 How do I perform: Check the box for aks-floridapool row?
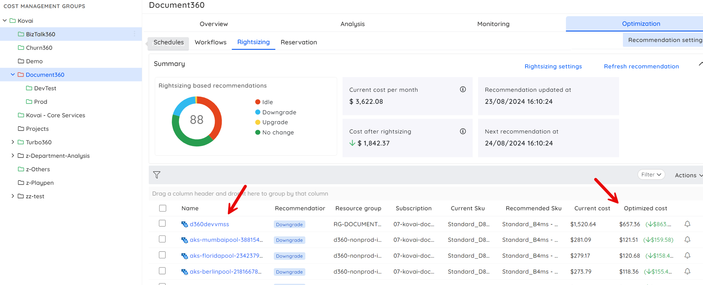(162, 255)
